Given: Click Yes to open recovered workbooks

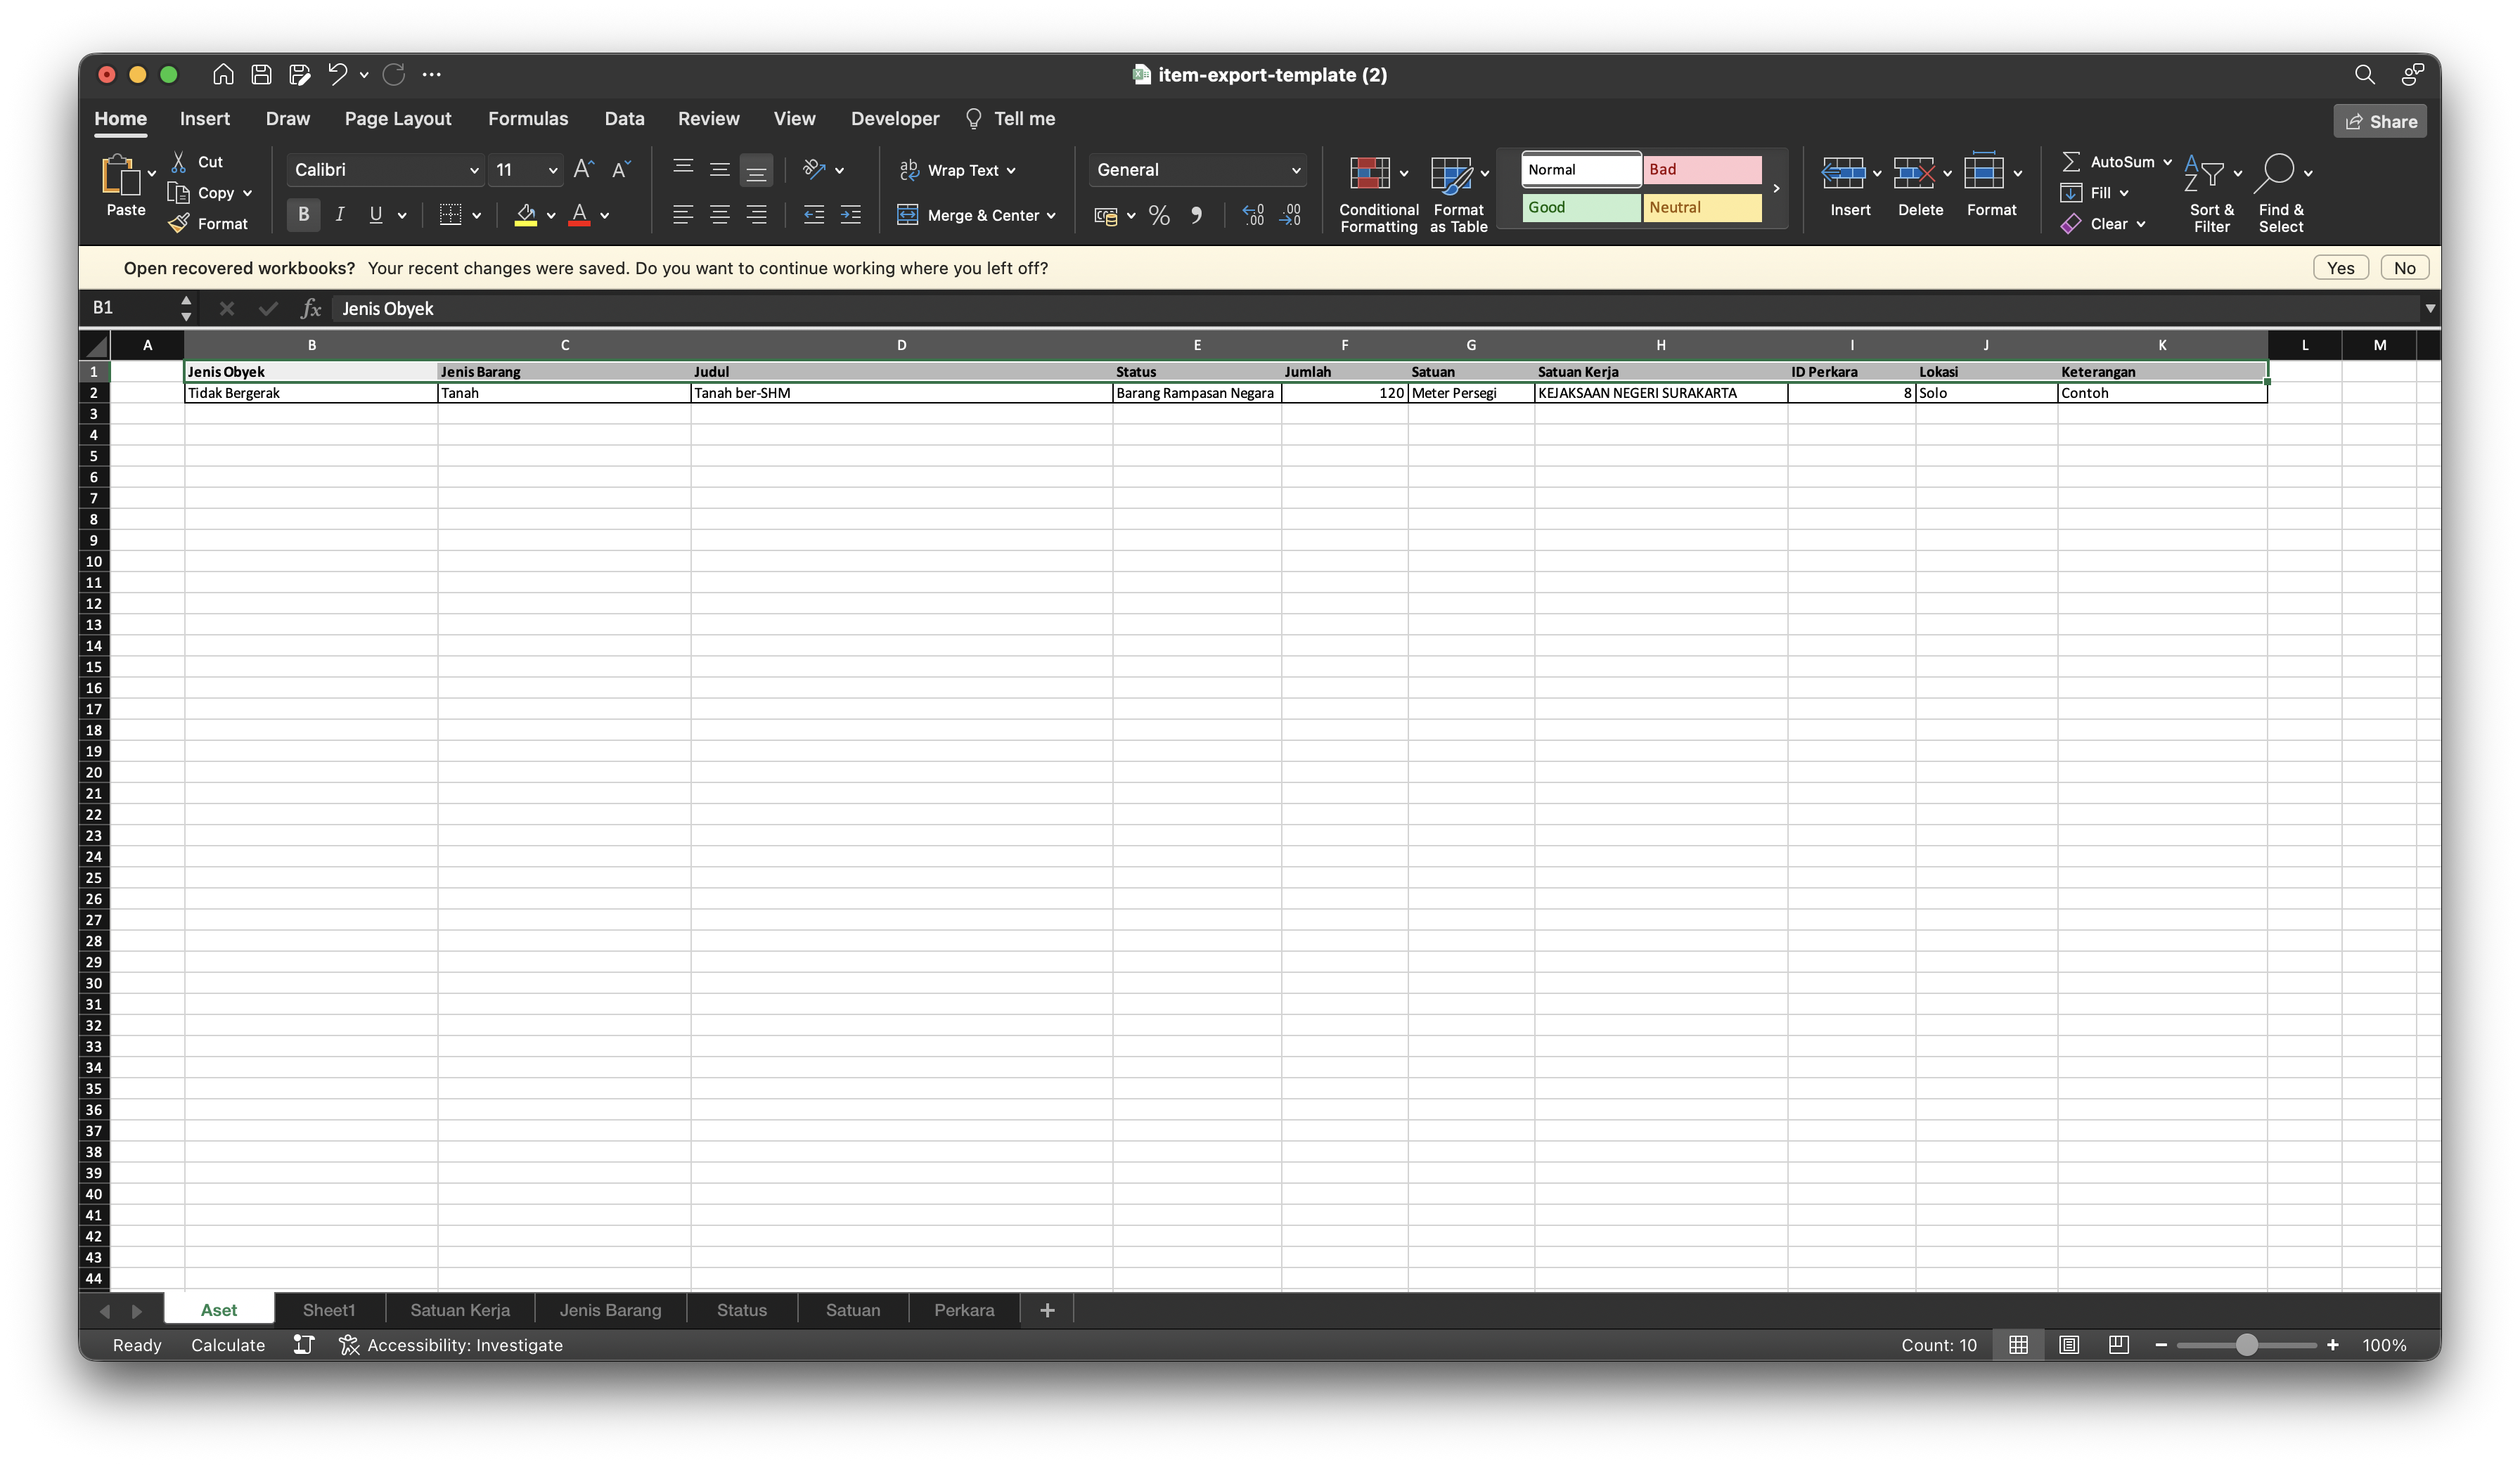Looking at the screenshot, I should click(x=2340, y=268).
